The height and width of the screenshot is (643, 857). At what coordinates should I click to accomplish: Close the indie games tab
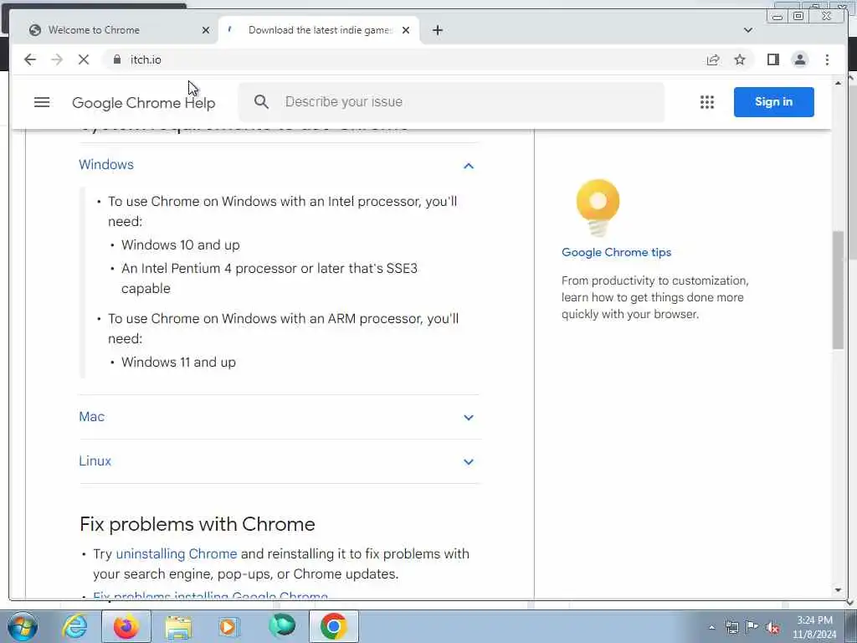click(406, 30)
